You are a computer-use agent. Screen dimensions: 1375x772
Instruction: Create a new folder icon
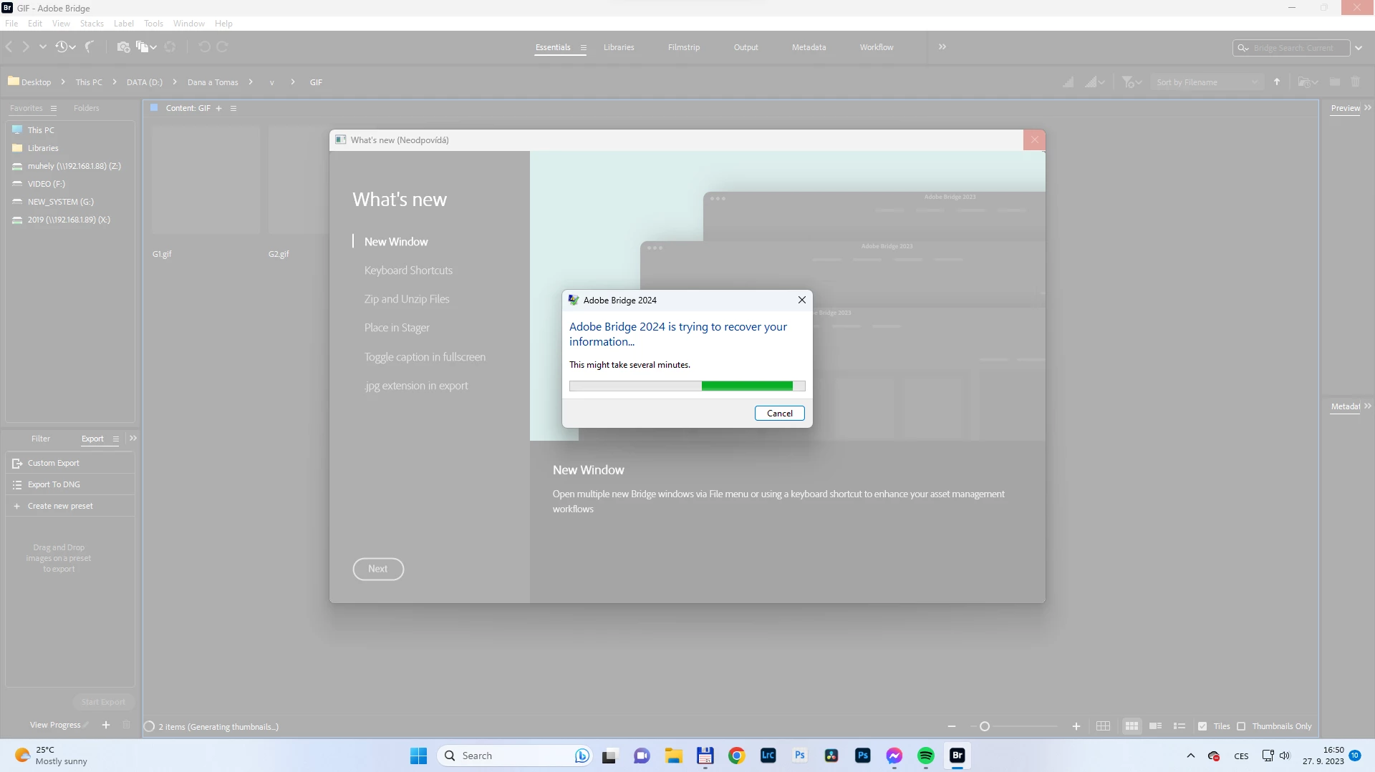click(x=1335, y=82)
